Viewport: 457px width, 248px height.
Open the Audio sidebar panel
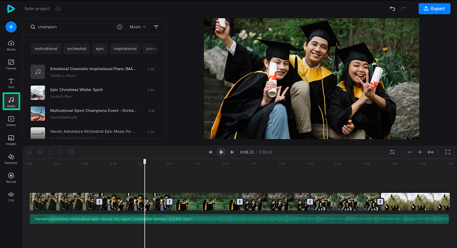11,101
